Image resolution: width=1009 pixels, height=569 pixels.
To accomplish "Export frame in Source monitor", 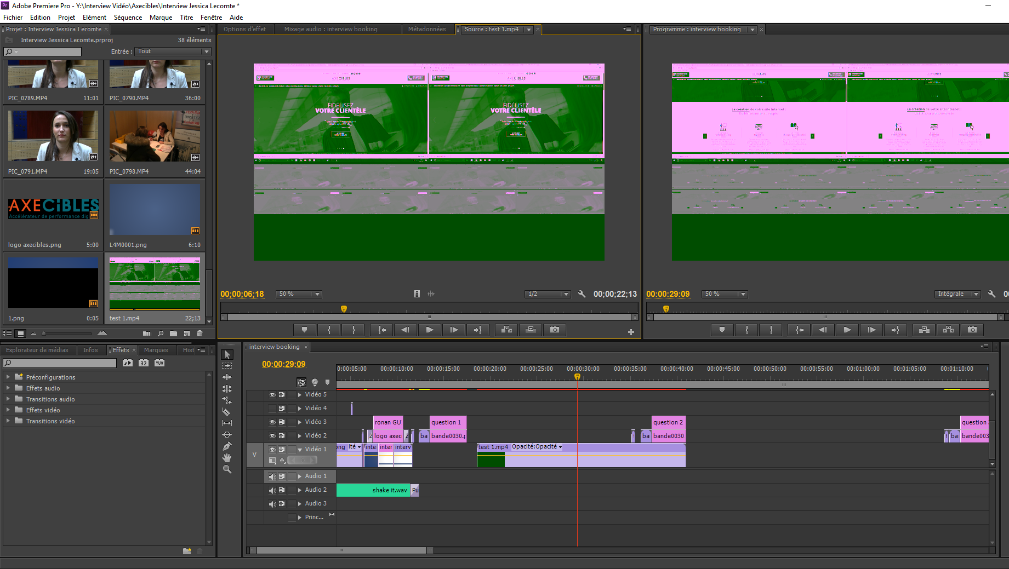I will pos(555,330).
